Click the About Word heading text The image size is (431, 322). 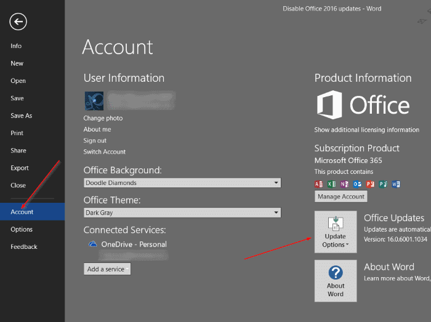(x=389, y=267)
